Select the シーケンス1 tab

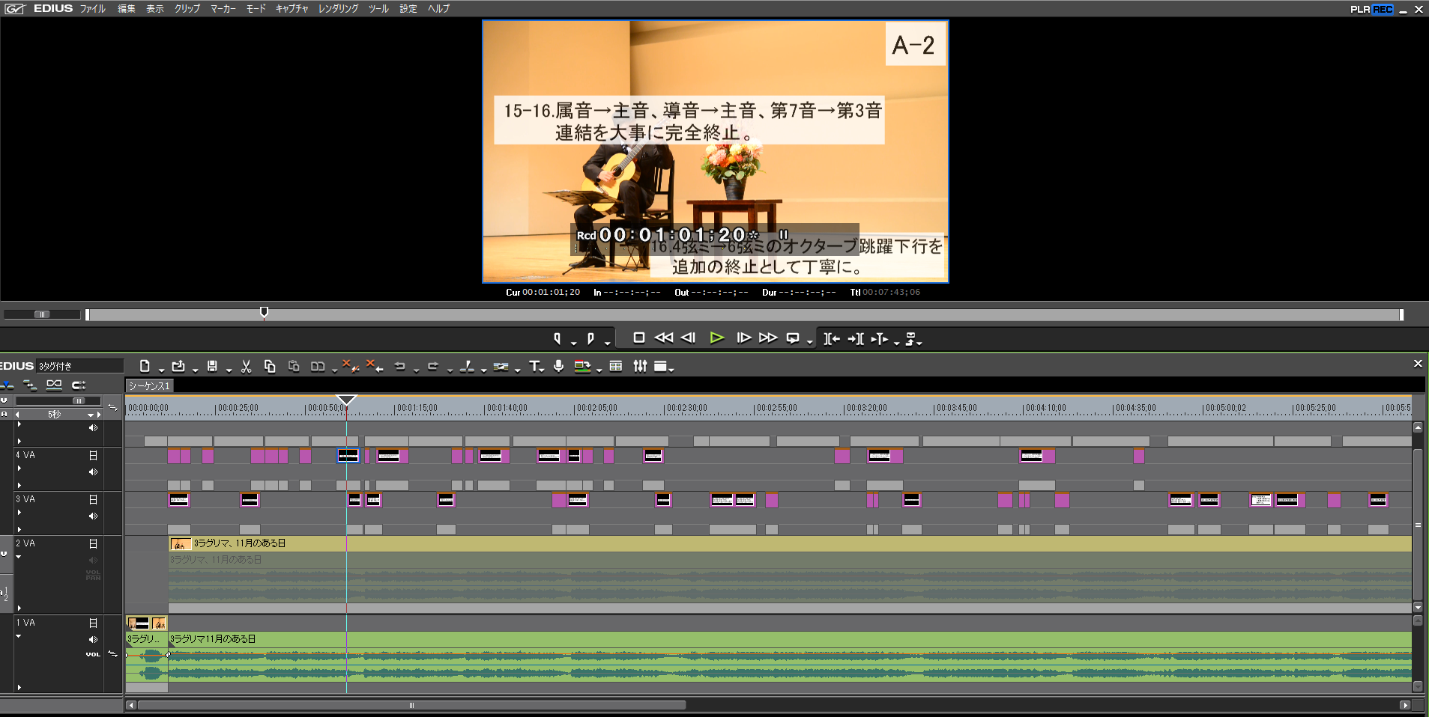click(x=149, y=385)
